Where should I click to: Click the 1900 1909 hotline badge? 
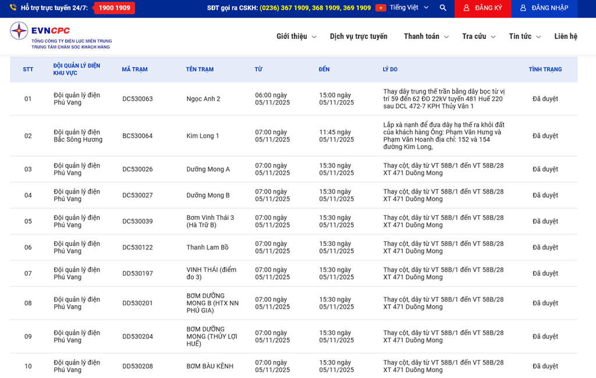[x=114, y=8]
